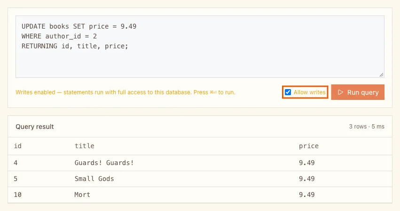
Task: Select the 'Small Gods' title cell
Action: click(x=94, y=179)
